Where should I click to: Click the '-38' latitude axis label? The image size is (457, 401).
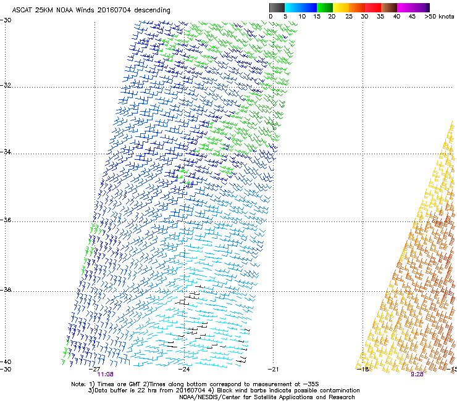(x=6, y=290)
